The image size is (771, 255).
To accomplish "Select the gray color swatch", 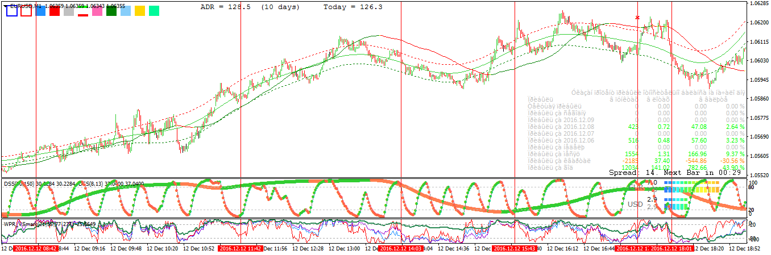I will 69,11.
